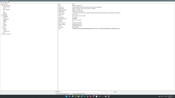The height and width of the screenshot is (98, 175).
Task: Open the taskbar Search icon
Action: [69, 96]
